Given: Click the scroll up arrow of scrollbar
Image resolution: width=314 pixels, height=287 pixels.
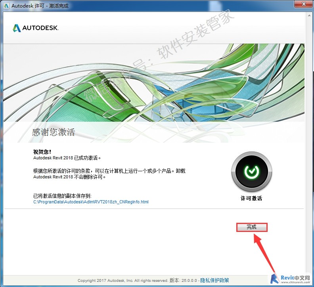Looking at the screenshot, I should [x=310, y=16].
